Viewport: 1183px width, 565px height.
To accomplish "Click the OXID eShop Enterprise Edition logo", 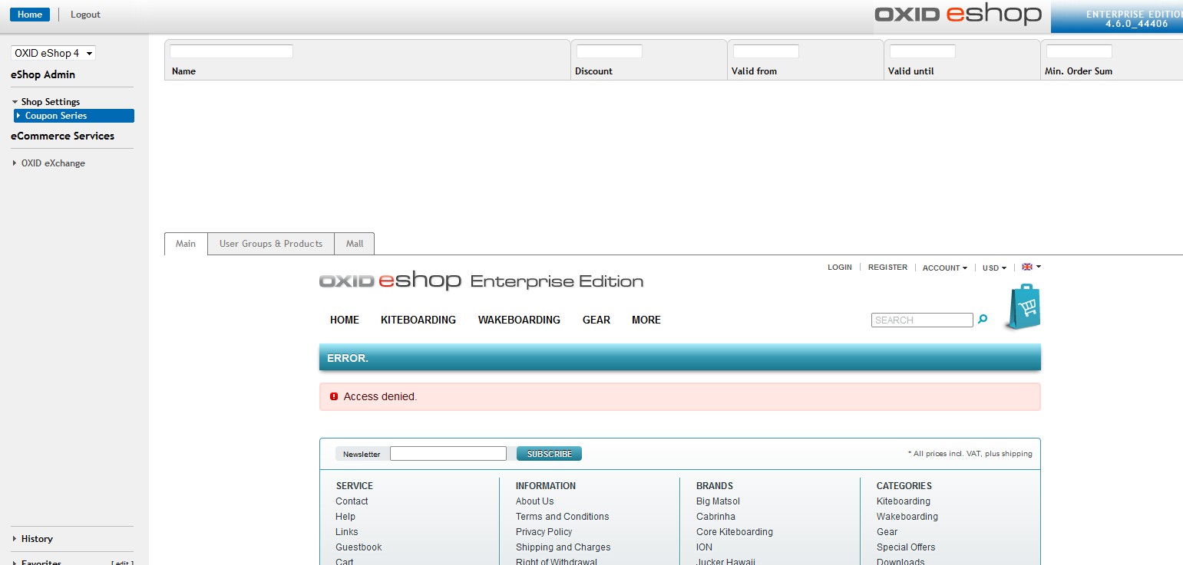I will [x=481, y=281].
